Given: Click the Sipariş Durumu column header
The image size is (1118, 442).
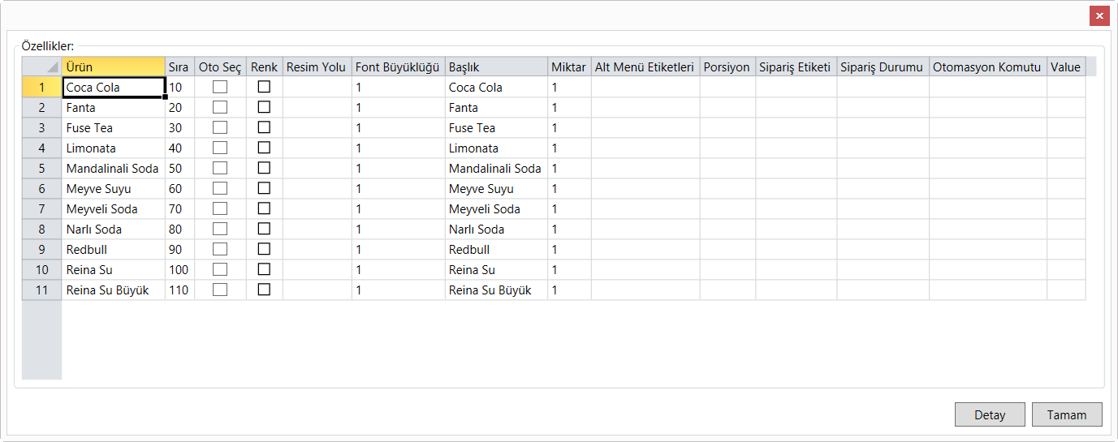Looking at the screenshot, I should point(883,67).
